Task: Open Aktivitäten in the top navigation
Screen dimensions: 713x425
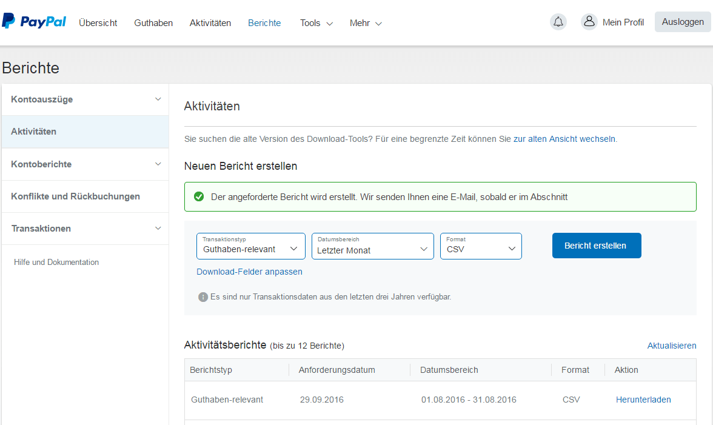Action: click(x=210, y=22)
